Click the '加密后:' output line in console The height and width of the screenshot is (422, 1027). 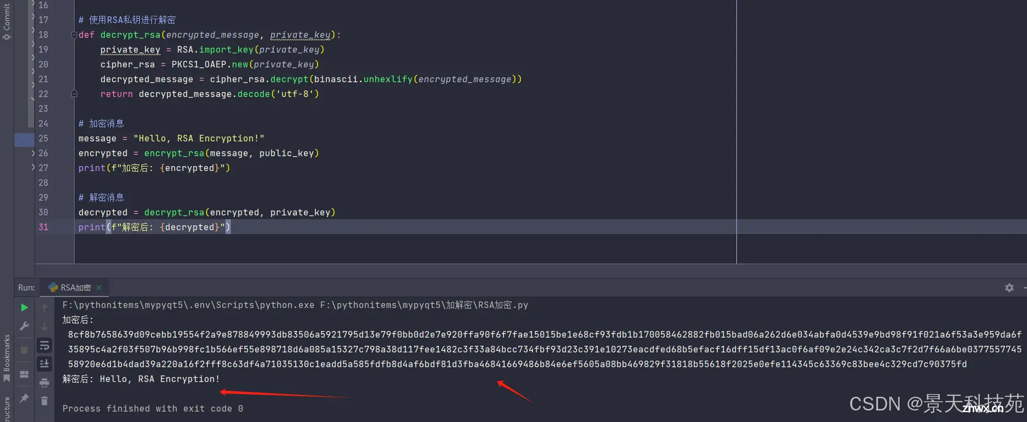[78, 320]
